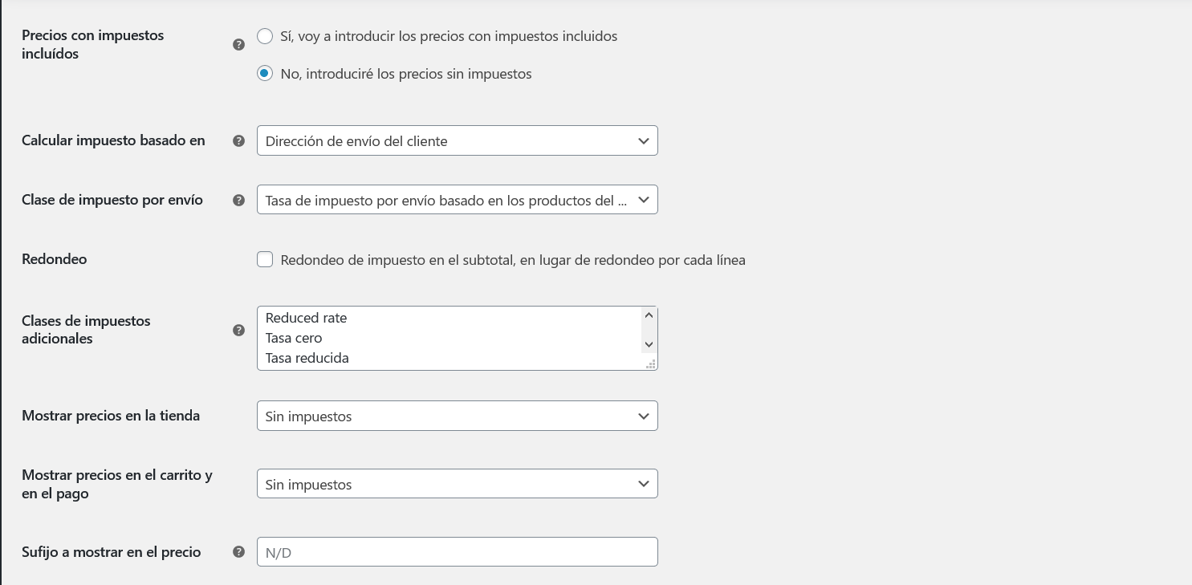The width and height of the screenshot is (1192, 585).
Task: Click 'Reduced rate' line in tax classes box
Action: 306,318
